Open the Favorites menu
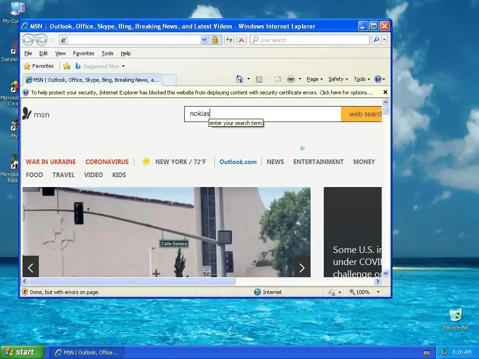 [83, 53]
